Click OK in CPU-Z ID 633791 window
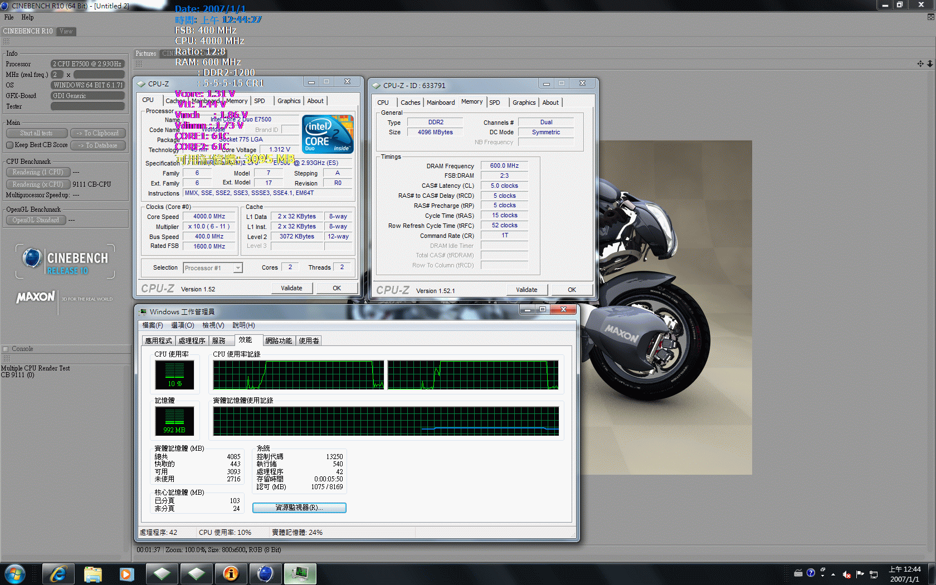This screenshot has width=936, height=585. (572, 290)
